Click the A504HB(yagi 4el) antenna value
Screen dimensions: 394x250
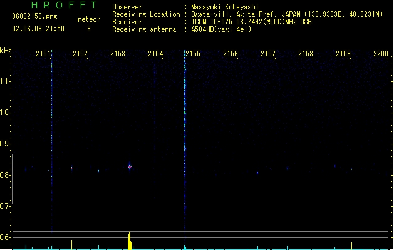tap(221, 29)
